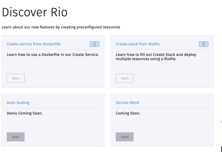
Task: Click 'Learn how to fill out Create Stack' description
Action: [156, 57]
